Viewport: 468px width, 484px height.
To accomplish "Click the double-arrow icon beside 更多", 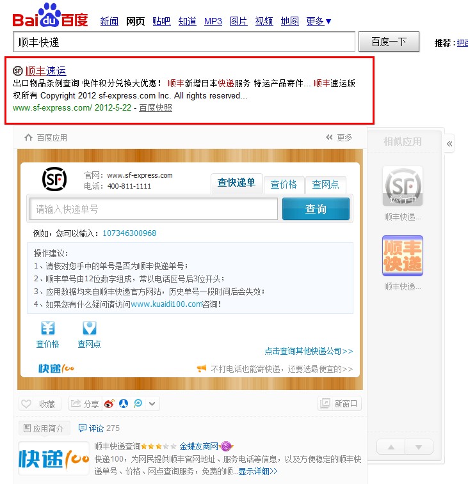I will 329,137.
